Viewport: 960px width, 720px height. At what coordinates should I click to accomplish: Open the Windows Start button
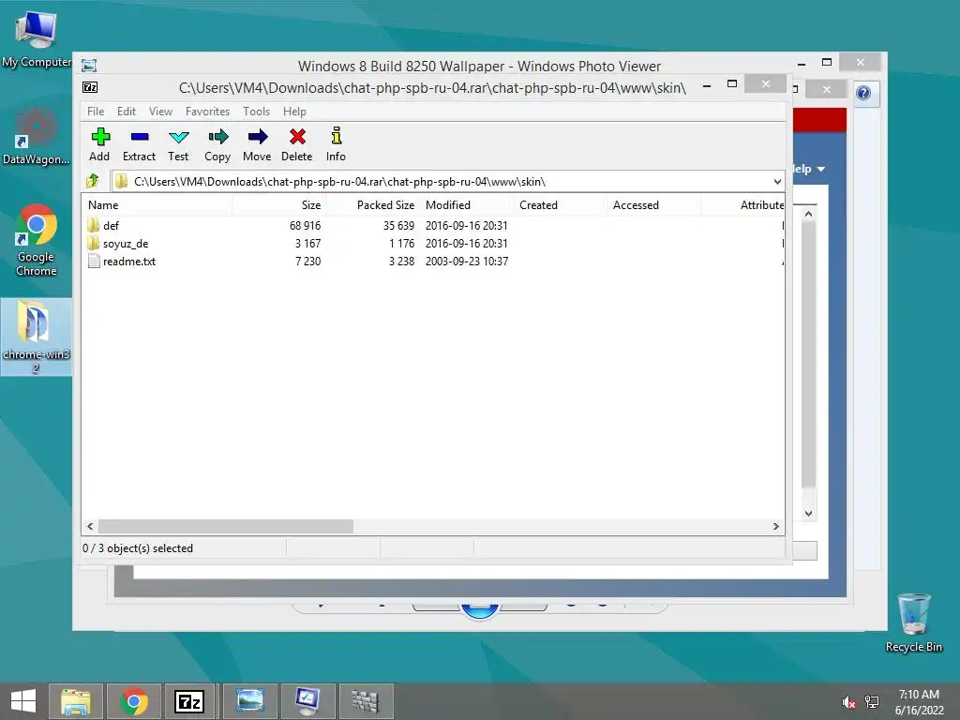[23, 701]
